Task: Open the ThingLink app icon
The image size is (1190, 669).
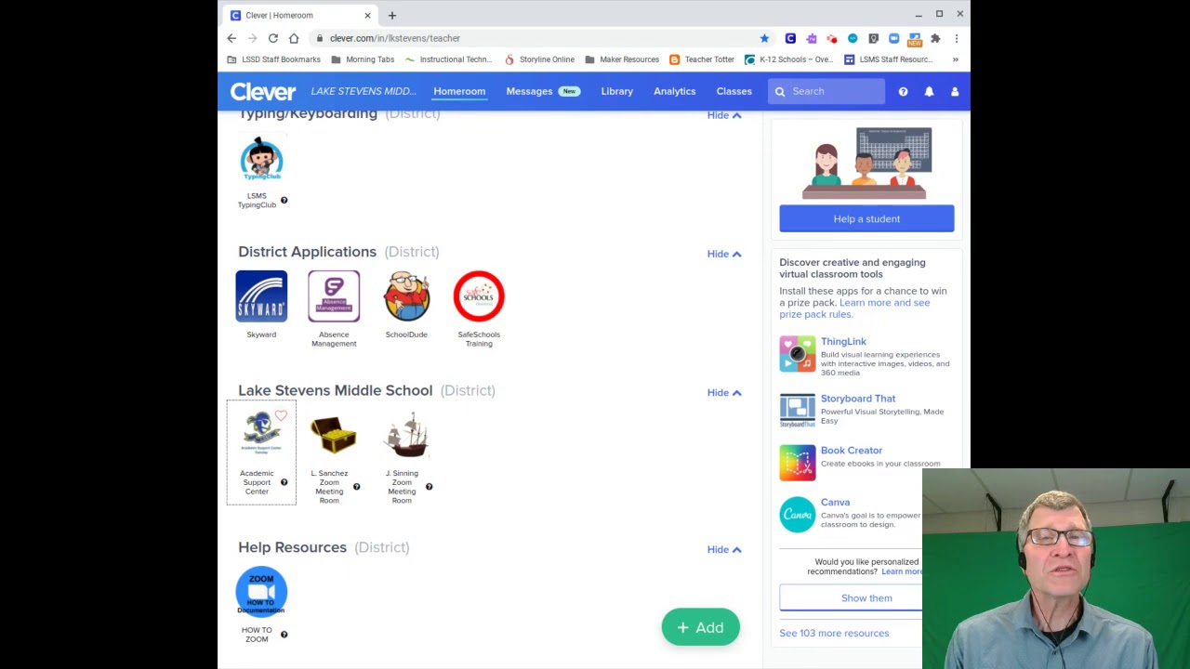Action: tap(798, 355)
